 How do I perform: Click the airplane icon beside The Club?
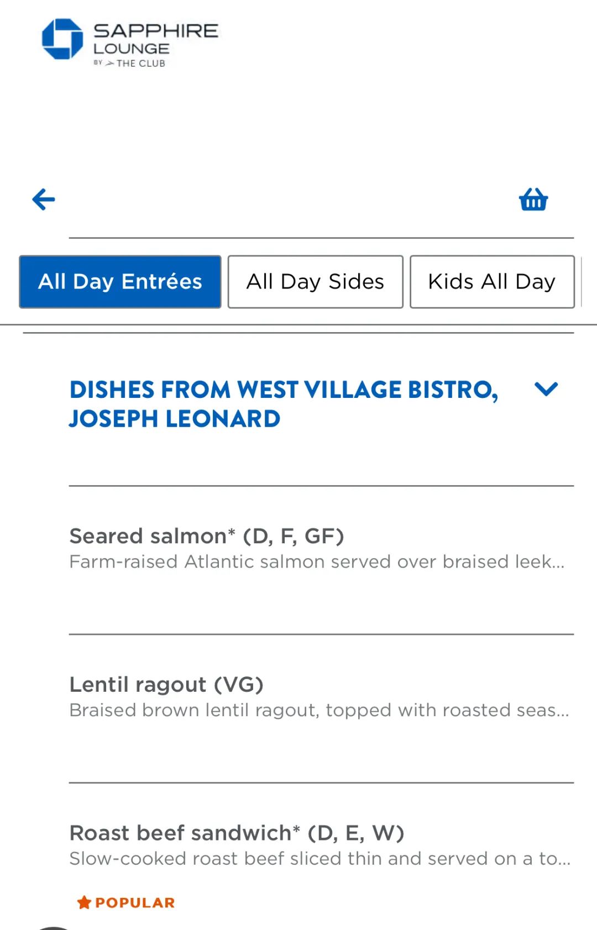110,64
